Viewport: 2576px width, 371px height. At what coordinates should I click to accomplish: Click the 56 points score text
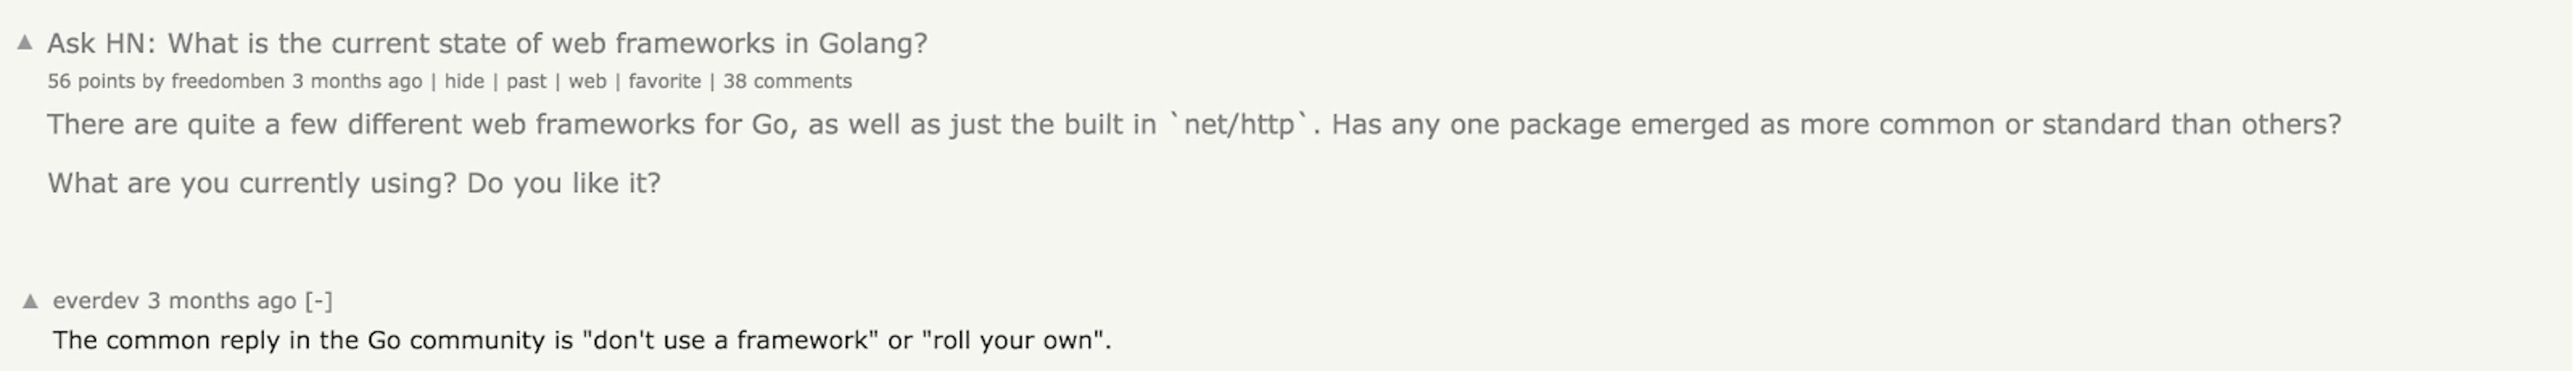91,82
